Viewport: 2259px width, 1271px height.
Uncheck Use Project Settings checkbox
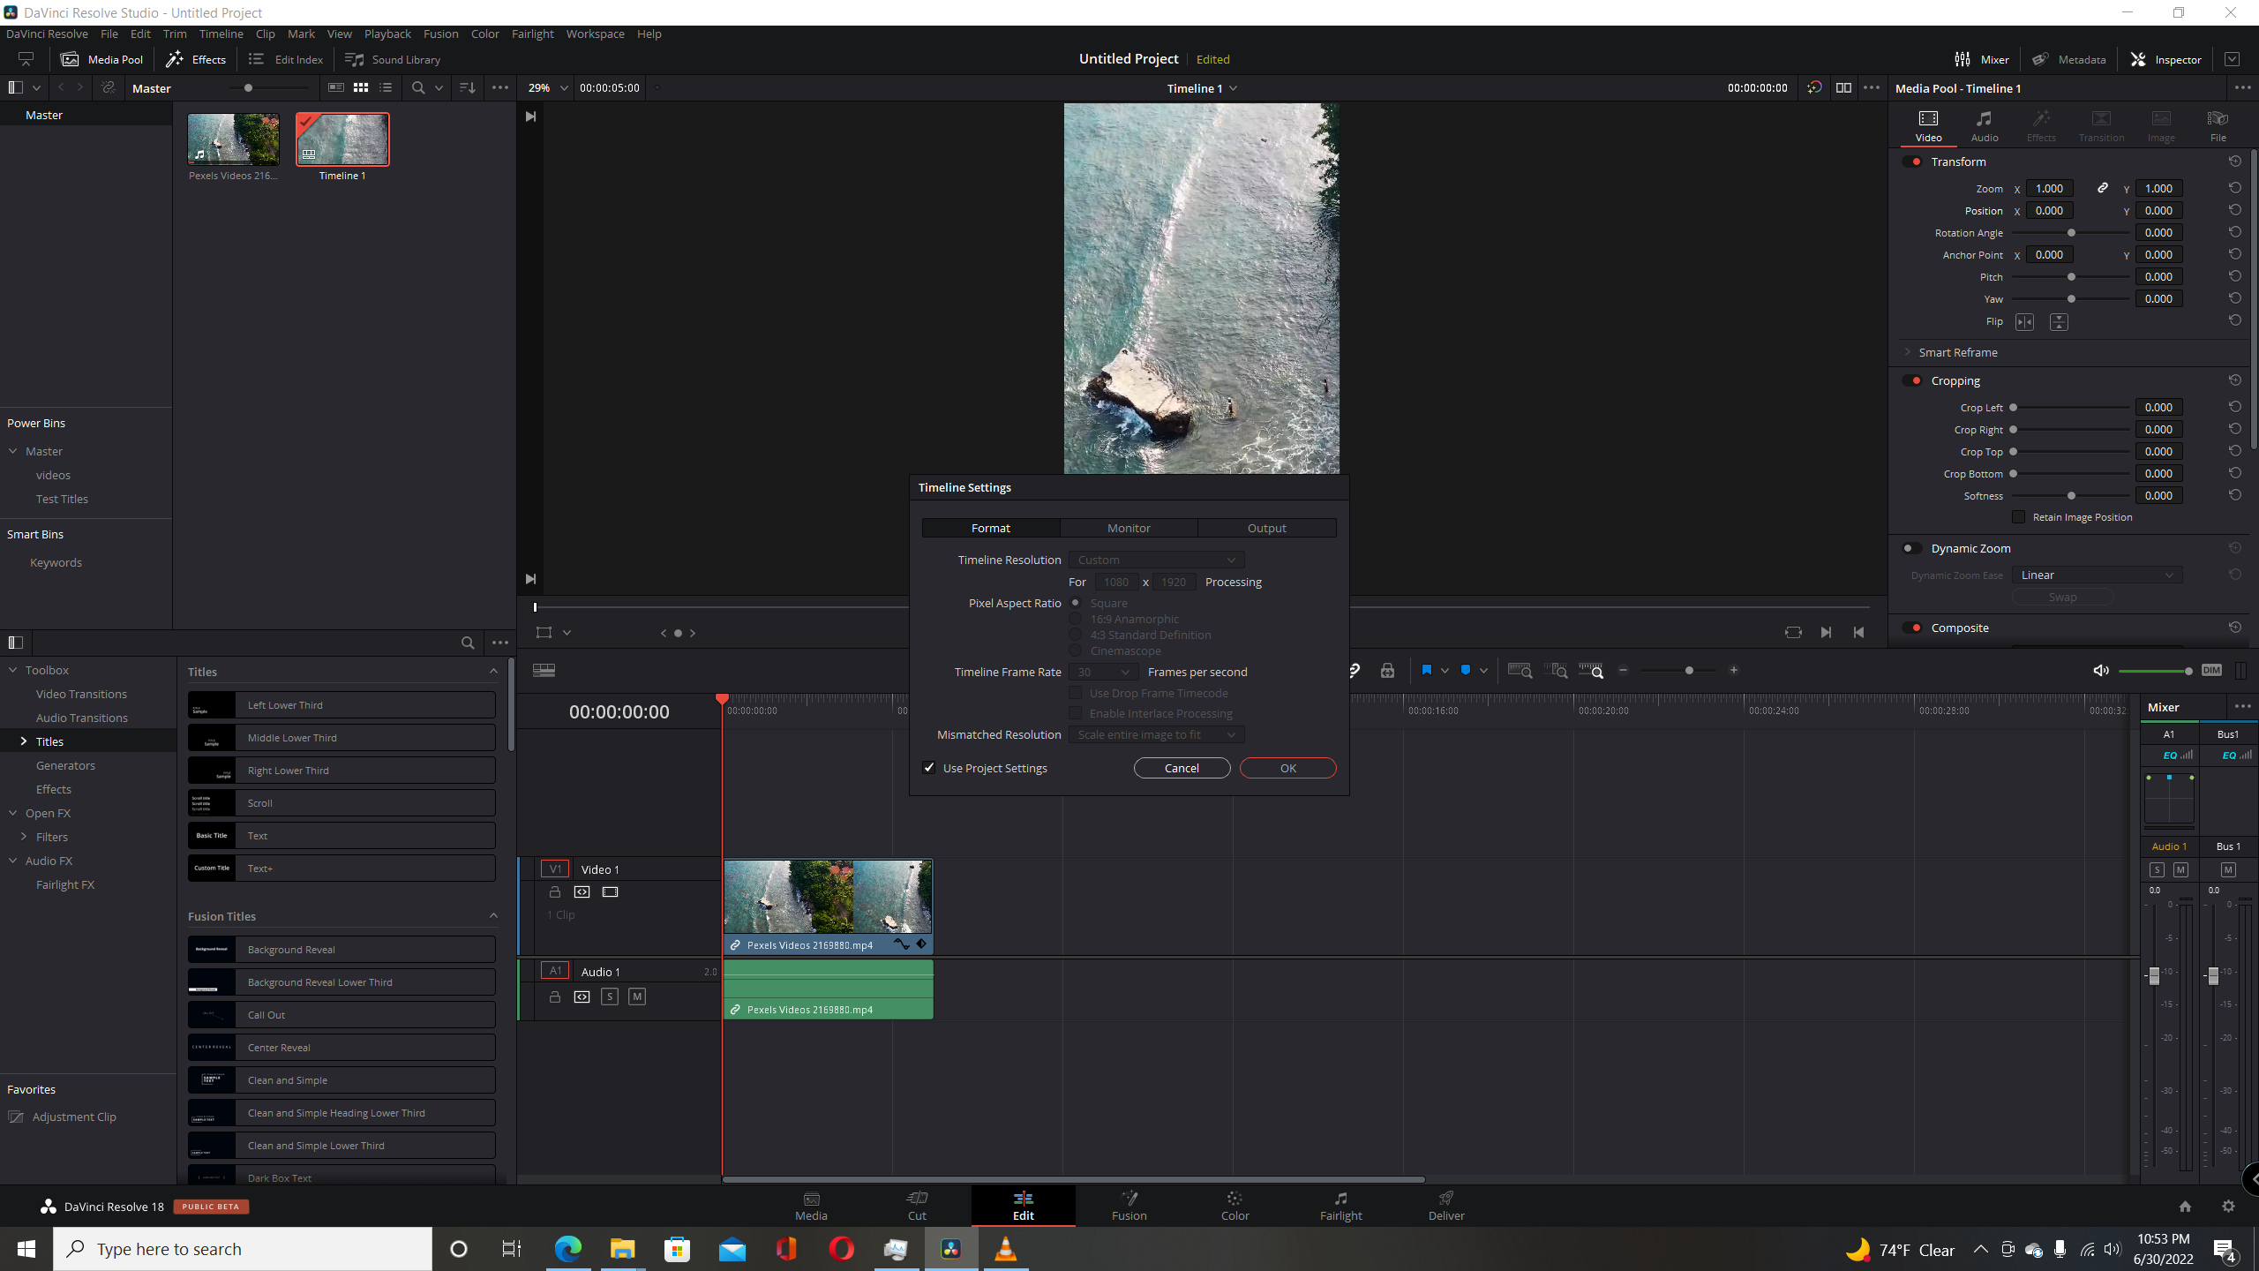929,768
